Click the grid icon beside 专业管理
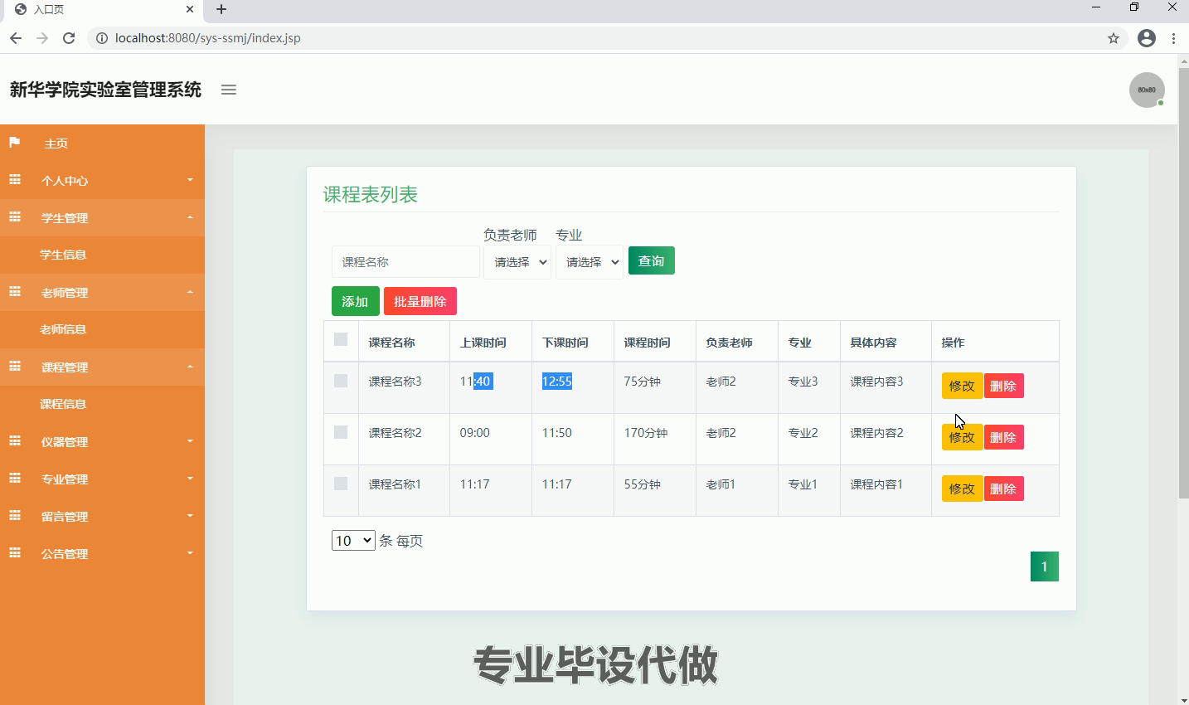1189x705 pixels. point(15,479)
